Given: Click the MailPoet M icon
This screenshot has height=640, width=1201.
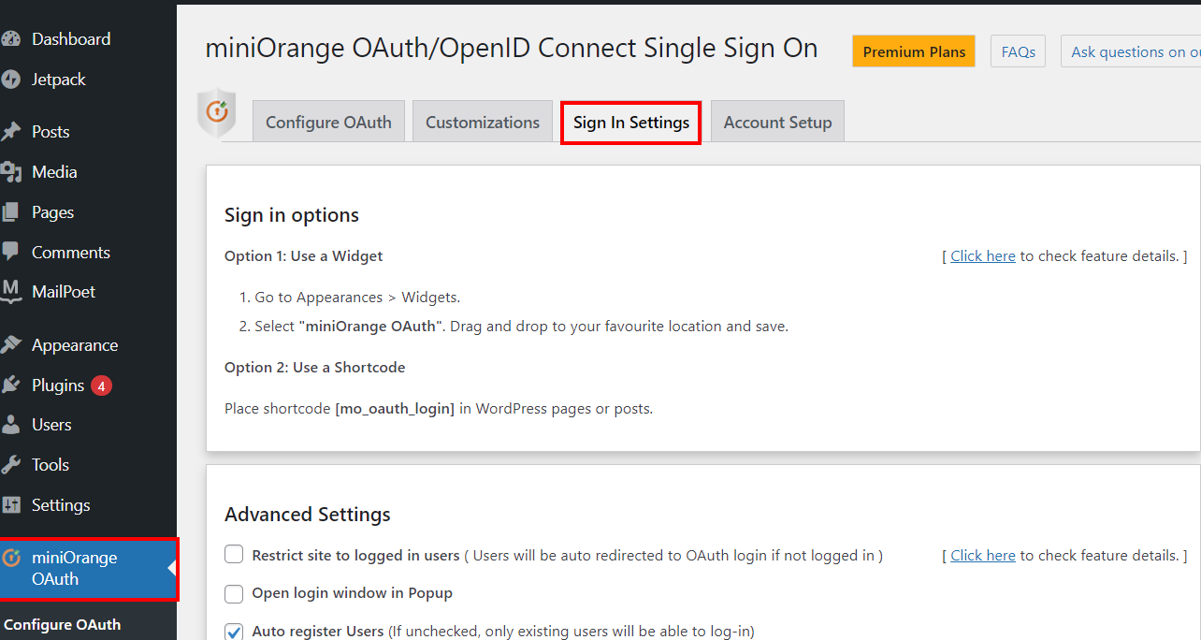Looking at the screenshot, I should pos(10,292).
